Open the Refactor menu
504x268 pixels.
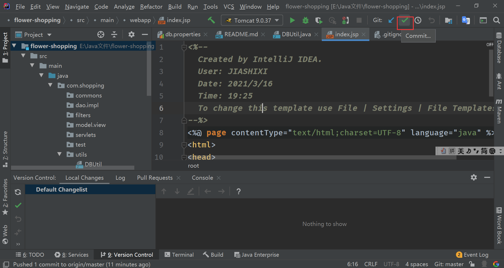pos(151,7)
